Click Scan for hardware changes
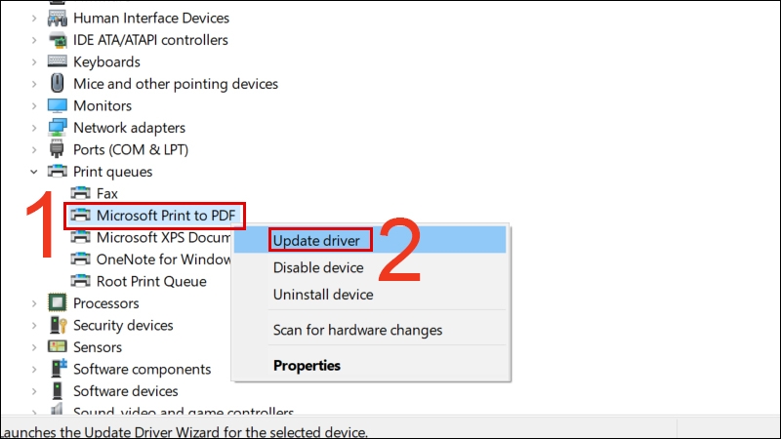 coord(357,330)
